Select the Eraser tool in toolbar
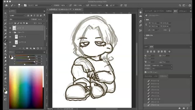 point(5,51)
